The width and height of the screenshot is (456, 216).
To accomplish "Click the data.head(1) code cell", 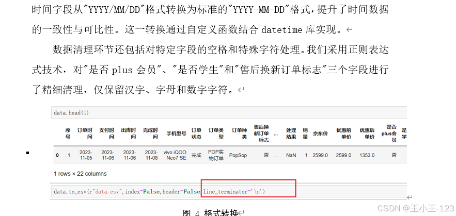I will tap(229, 113).
